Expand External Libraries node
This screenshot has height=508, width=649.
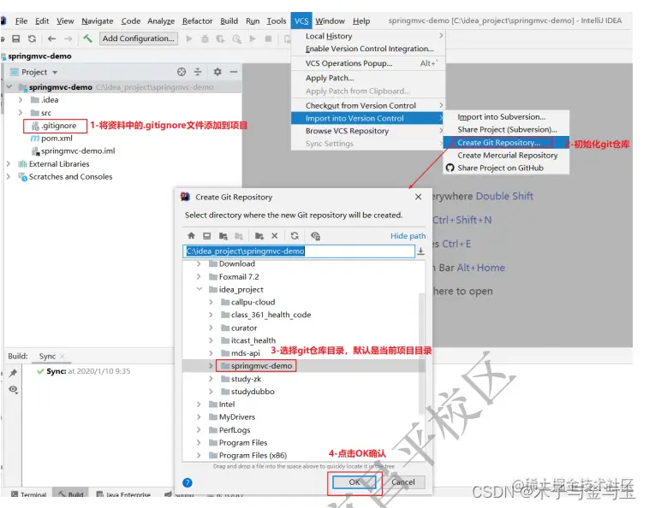pos(9,163)
